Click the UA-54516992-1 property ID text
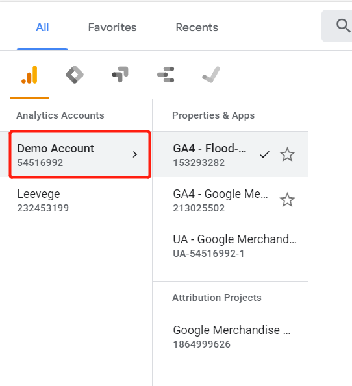The width and height of the screenshot is (352, 386). pyautogui.click(x=208, y=254)
